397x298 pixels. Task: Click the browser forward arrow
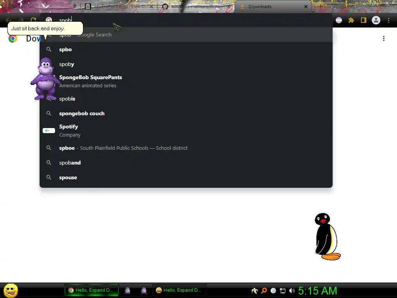(21, 20)
